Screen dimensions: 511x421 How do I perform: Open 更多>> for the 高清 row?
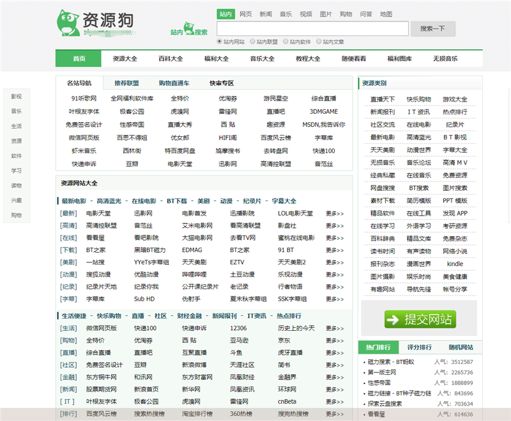coord(335,226)
